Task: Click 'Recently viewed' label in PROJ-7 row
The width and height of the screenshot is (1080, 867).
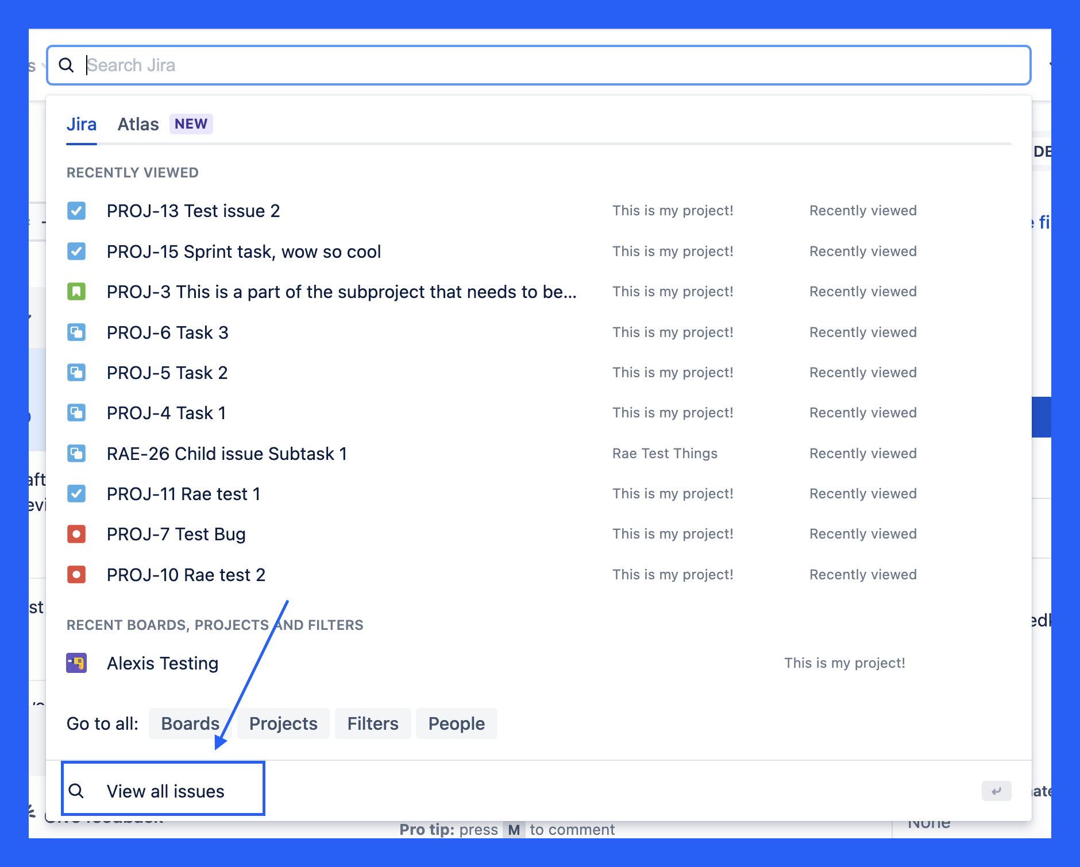Action: click(x=863, y=534)
